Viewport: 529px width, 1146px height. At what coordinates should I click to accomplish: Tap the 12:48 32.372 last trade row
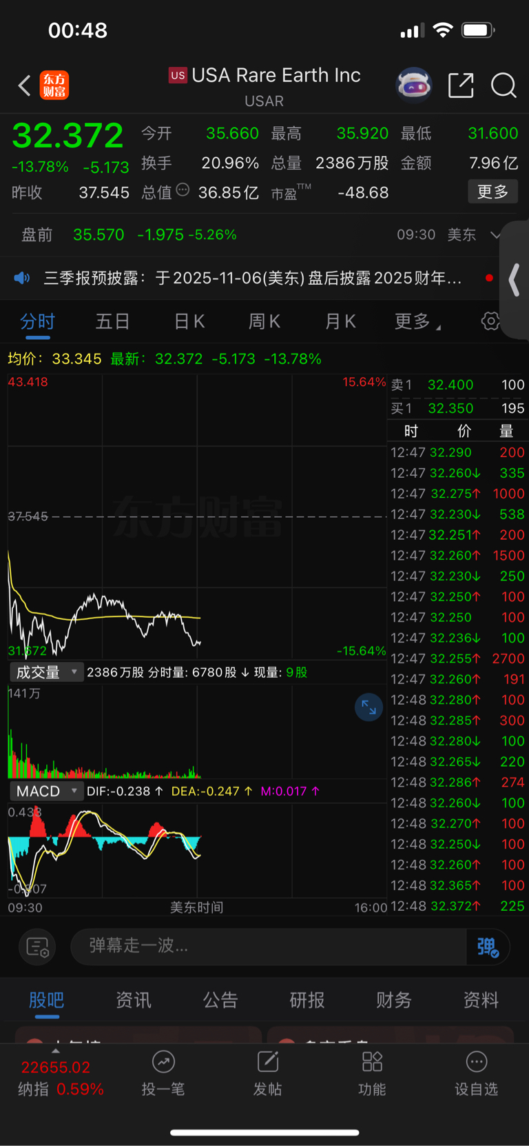457,906
